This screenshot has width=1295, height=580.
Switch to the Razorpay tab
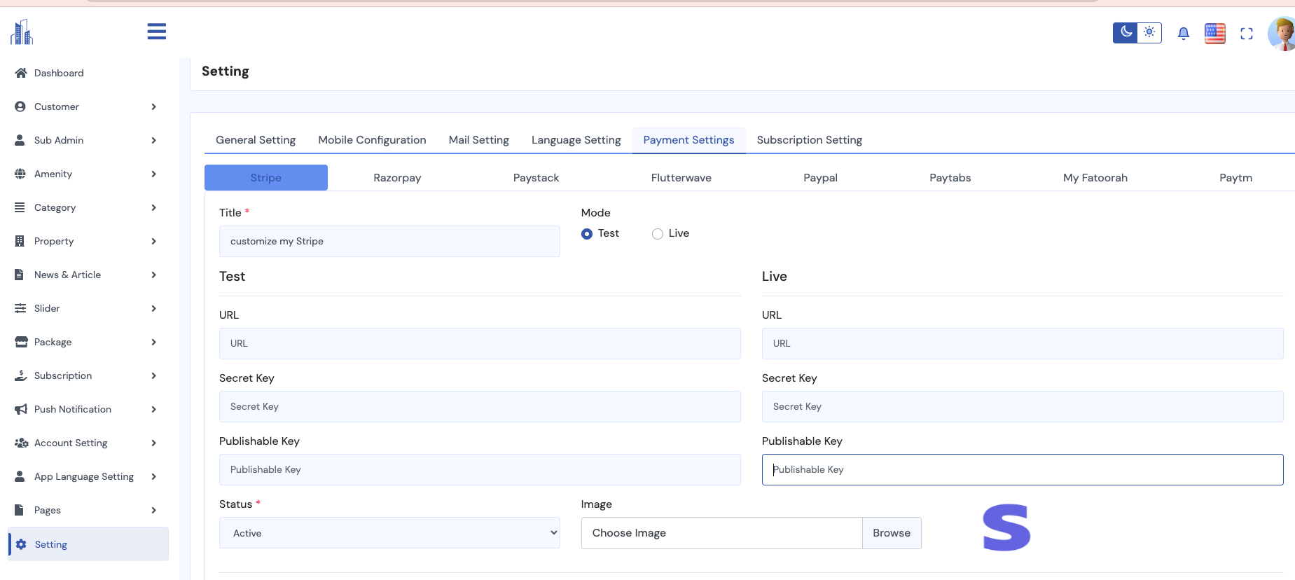coord(397,178)
